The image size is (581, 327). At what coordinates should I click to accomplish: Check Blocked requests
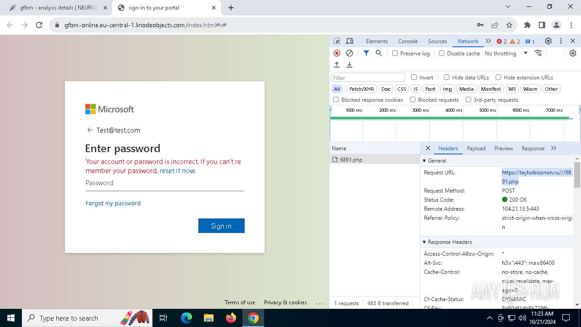tap(413, 99)
